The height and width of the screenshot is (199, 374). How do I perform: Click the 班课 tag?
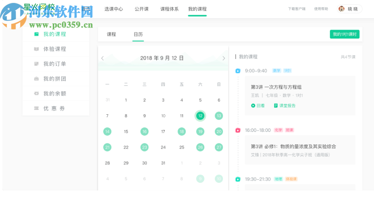[x=289, y=130]
